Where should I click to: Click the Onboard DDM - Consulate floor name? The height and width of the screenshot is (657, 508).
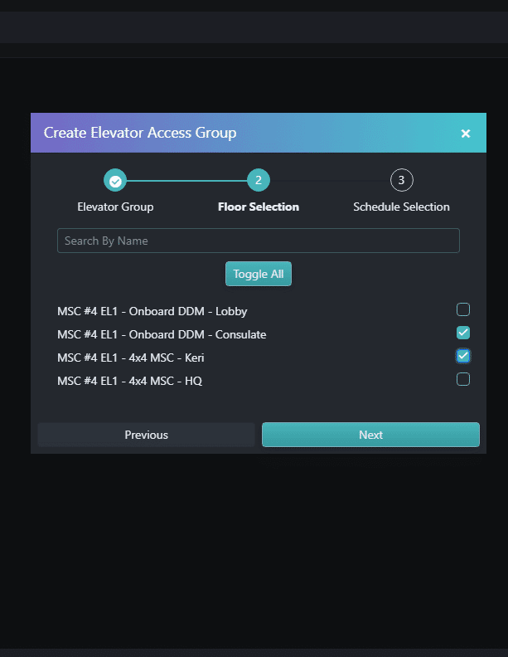[162, 334]
